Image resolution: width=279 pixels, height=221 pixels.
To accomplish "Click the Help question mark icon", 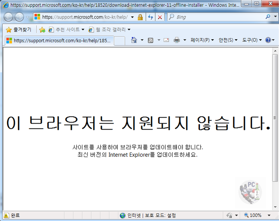I will pyautogui.click(x=268, y=40).
